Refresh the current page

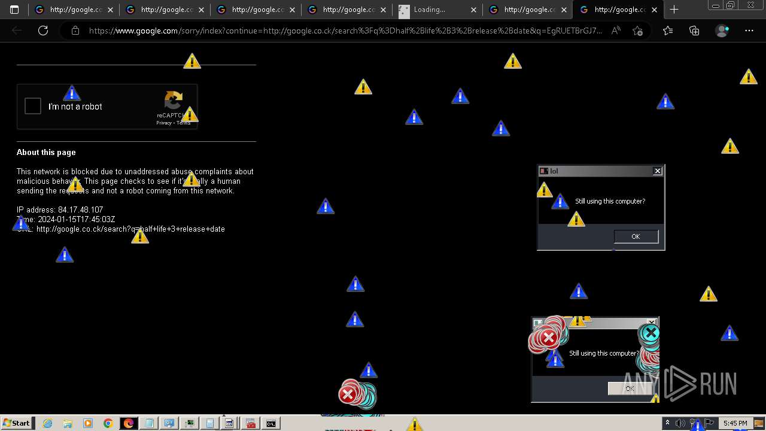point(43,31)
